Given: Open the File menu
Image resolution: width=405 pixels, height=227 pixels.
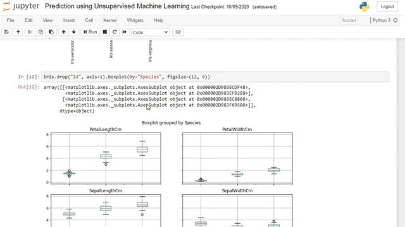Looking at the screenshot, I should pyautogui.click(x=11, y=20).
